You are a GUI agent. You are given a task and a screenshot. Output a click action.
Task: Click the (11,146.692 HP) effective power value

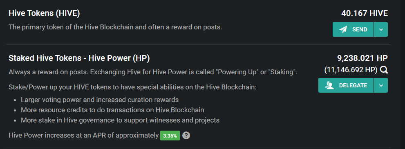(x=351, y=70)
